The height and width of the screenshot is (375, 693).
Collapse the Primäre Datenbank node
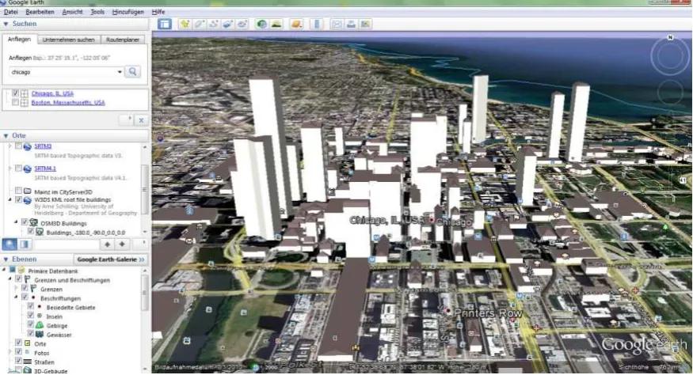pyautogui.click(x=5, y=270)
